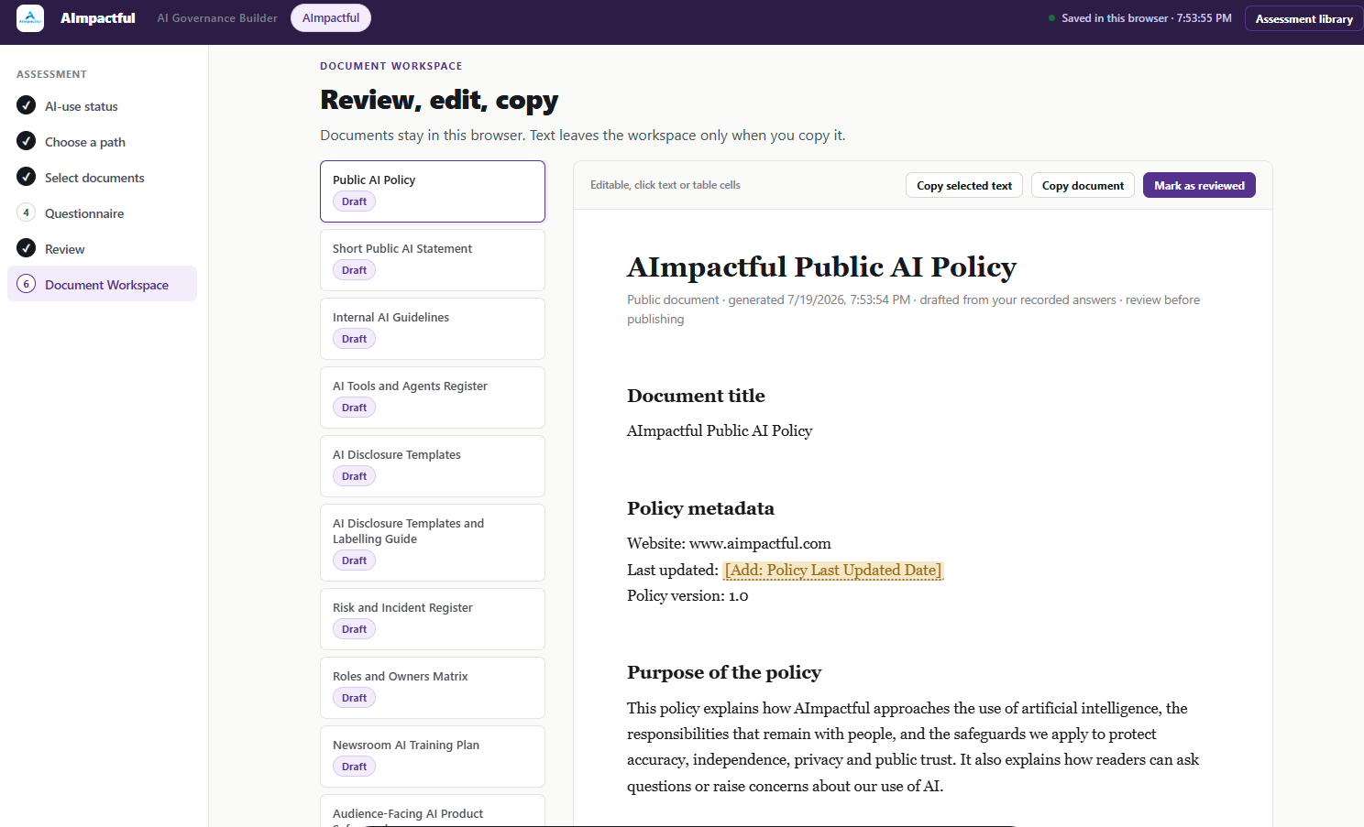The width and height of the screenshot is (1364, 827).
Task: Click the AImpactful brand name link
Action: pos(98,18)
